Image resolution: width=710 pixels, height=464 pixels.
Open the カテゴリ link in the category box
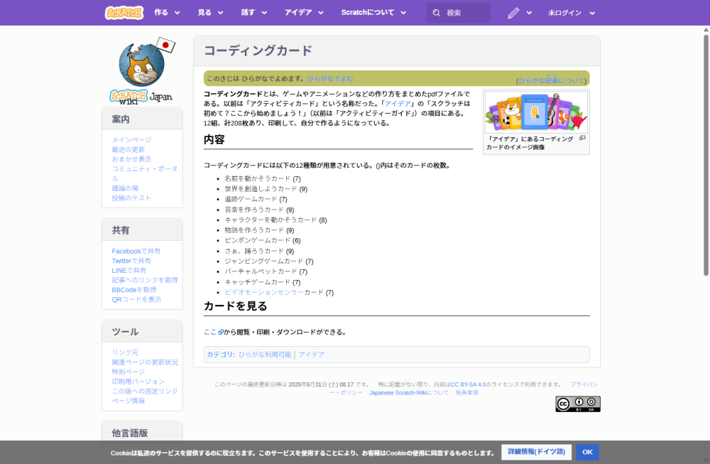point(219,355)
